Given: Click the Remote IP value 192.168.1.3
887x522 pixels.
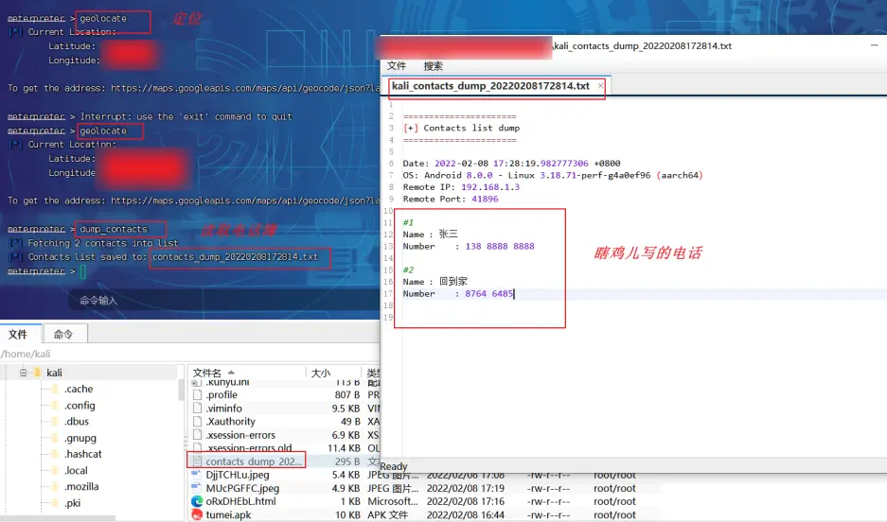Looking at the screenshot, I should 490,187.
